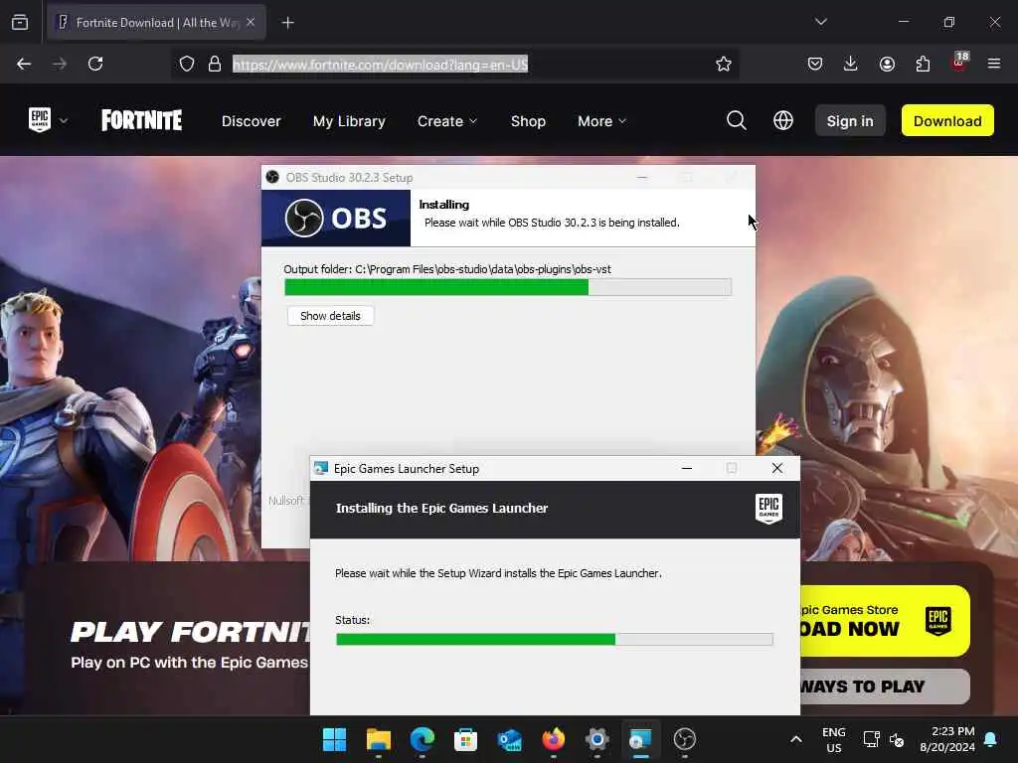Open the extension with the 18 badge
Viewport: 1018px width, 763px height.
(959, 63)
